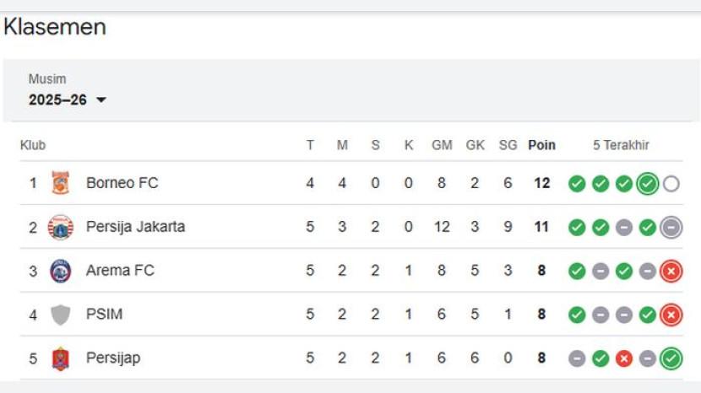The width and height of the screenshot is (701, 393).
Task: Click the Persijap club logo
Action: 60,358
